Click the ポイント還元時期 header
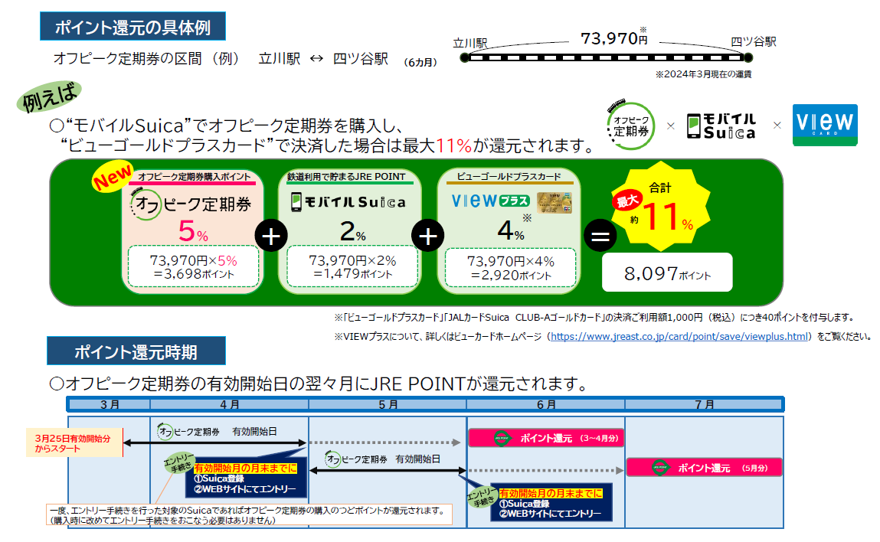 click(136, 351)
